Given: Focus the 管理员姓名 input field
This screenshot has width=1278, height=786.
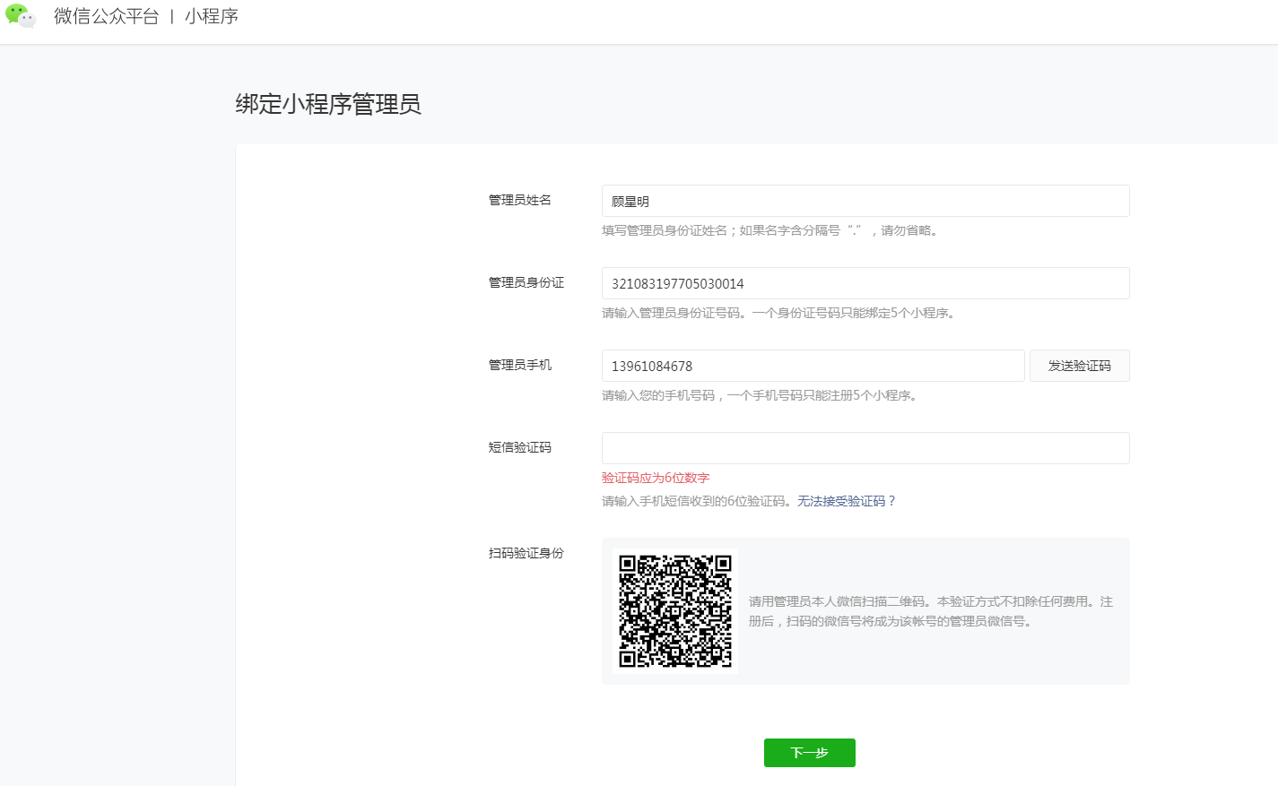Looking at the screenshot, I should (x=865, y=201).
